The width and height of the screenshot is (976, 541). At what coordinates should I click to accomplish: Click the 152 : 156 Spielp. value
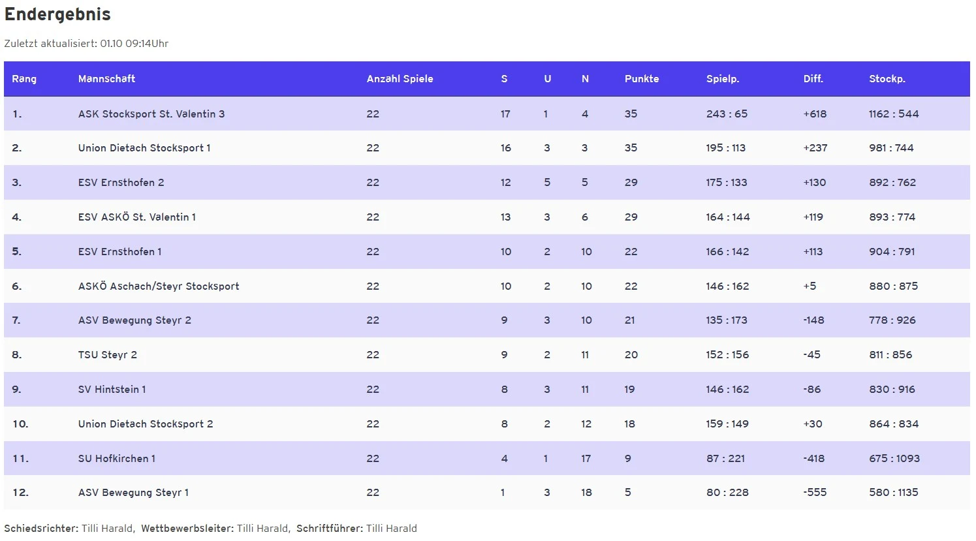click(x=727, y=355)
